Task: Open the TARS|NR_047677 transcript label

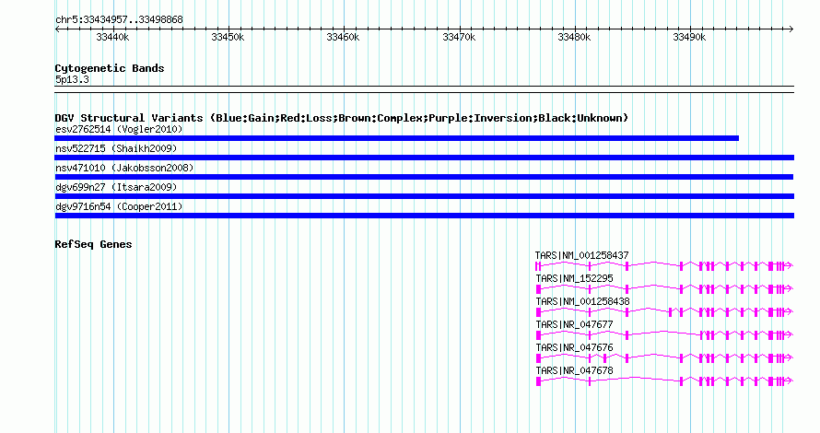Action: 574,324
